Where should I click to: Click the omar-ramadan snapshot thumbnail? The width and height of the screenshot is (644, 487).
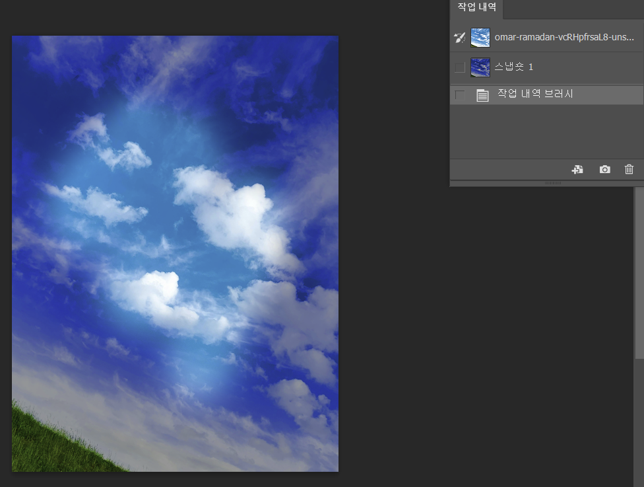[x=480, y=38]
